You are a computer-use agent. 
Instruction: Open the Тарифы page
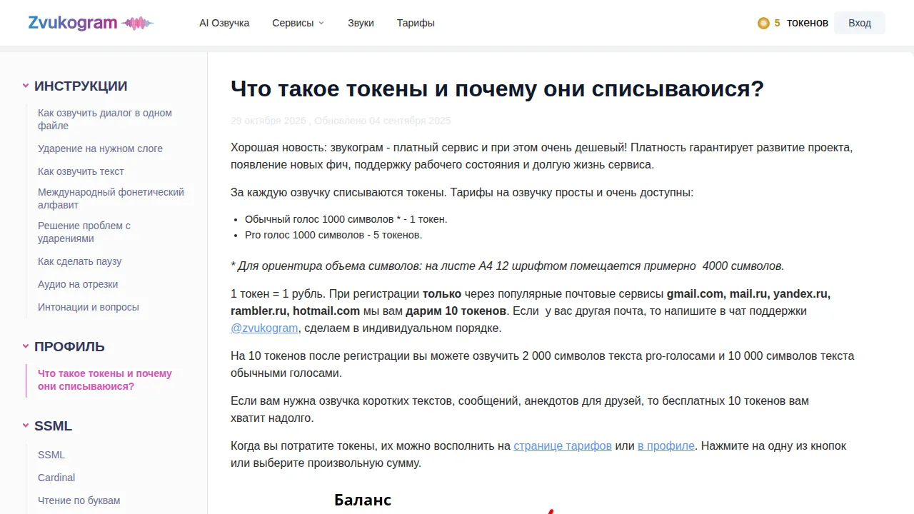416,23
